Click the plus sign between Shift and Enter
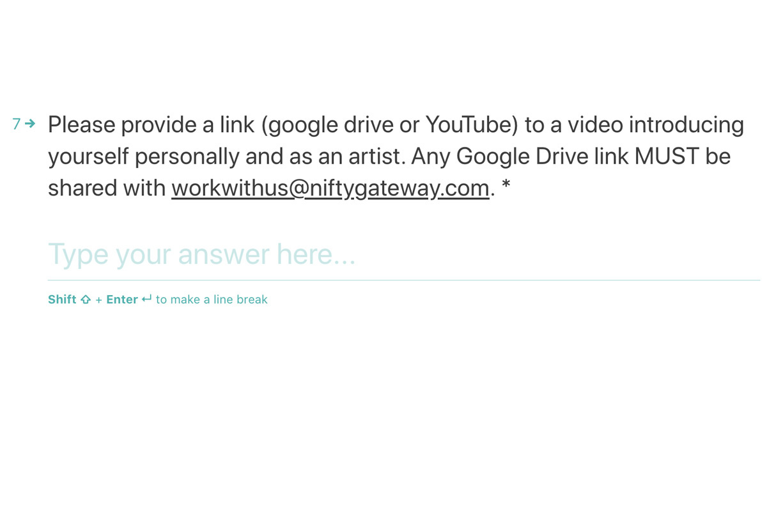The width and height of the screenshot is (767, 511). click(x=99, y=300)
